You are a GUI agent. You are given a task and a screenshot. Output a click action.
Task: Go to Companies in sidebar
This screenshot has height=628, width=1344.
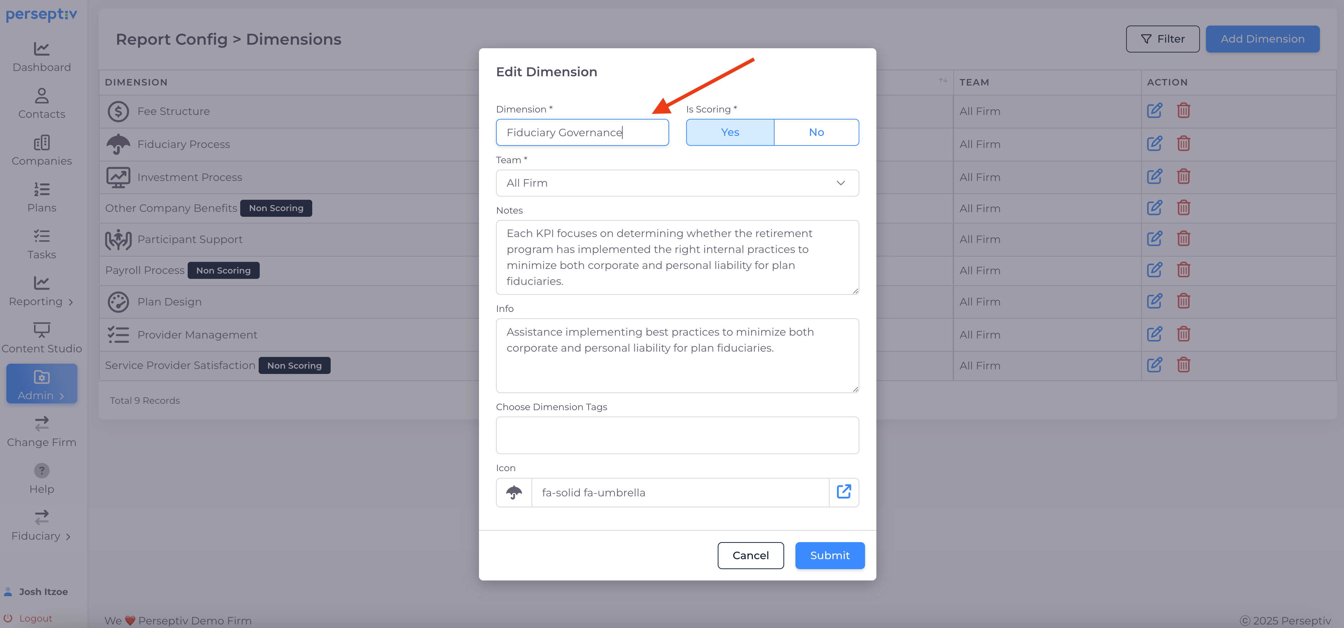(x=42, y=151)
